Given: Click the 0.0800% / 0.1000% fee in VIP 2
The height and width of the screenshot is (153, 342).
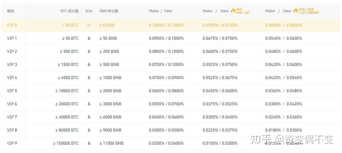Looking at the screenshot, I should tap(166, 51).
